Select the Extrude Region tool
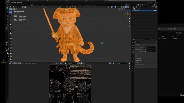This screenshot has width=184, height=103. tap(11, 39)
